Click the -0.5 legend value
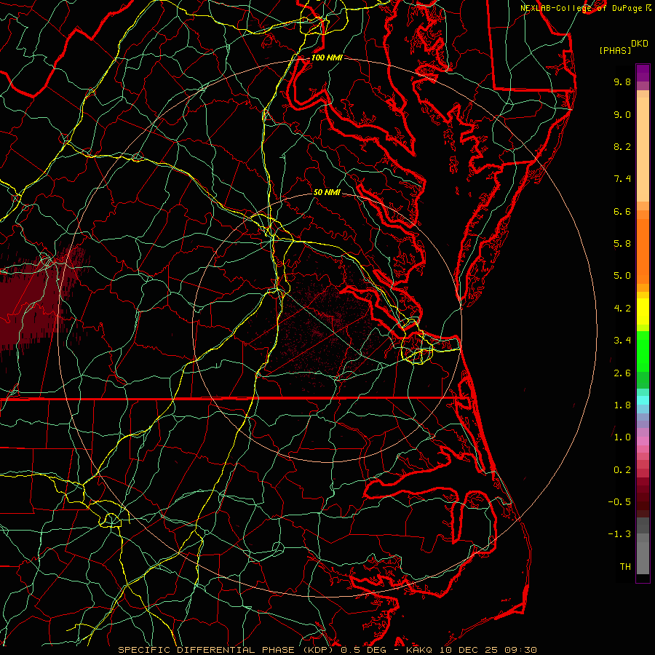The image size is (655, 655). [619, 502]
